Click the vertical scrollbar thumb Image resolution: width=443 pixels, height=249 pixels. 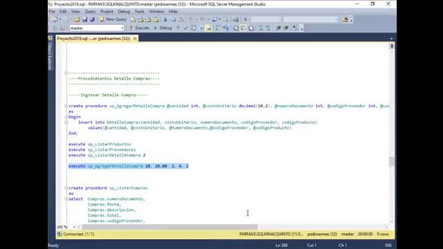392,161
